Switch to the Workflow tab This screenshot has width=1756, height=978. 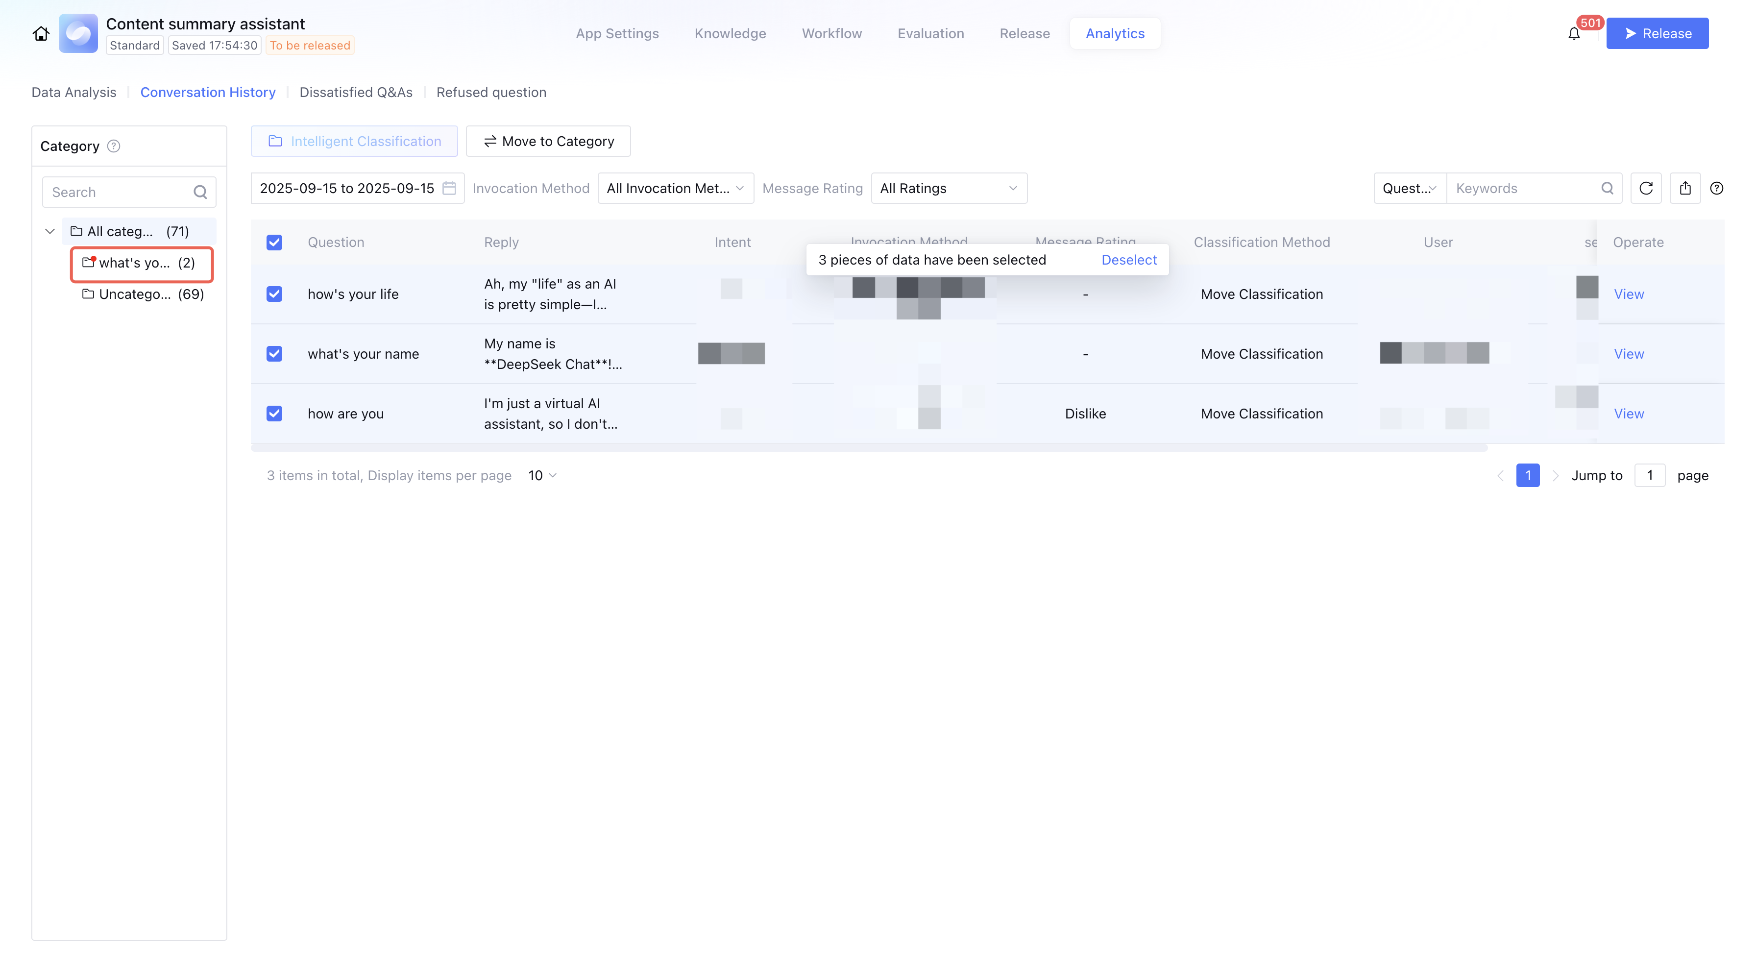(x=831, y=33)
